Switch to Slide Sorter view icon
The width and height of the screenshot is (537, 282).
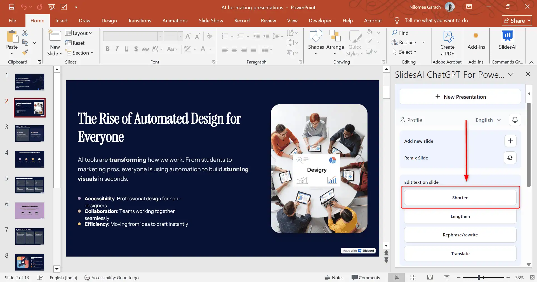pos(413,278)
